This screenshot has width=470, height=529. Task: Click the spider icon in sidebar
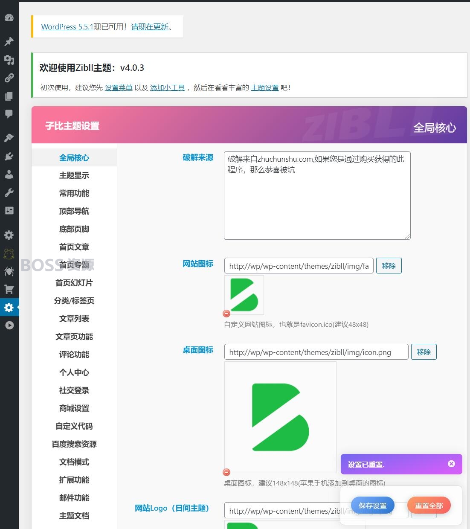(x=9, y=271)
